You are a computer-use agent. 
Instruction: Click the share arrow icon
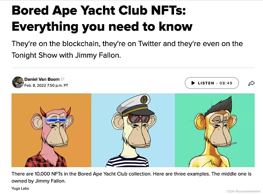click(x=252, y=83)
